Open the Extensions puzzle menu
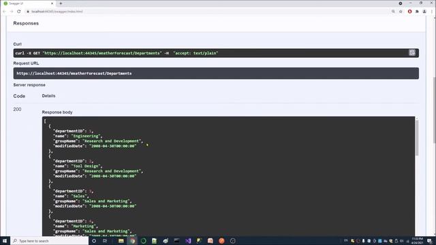The image size is (436, 245). tap(417, 12)
